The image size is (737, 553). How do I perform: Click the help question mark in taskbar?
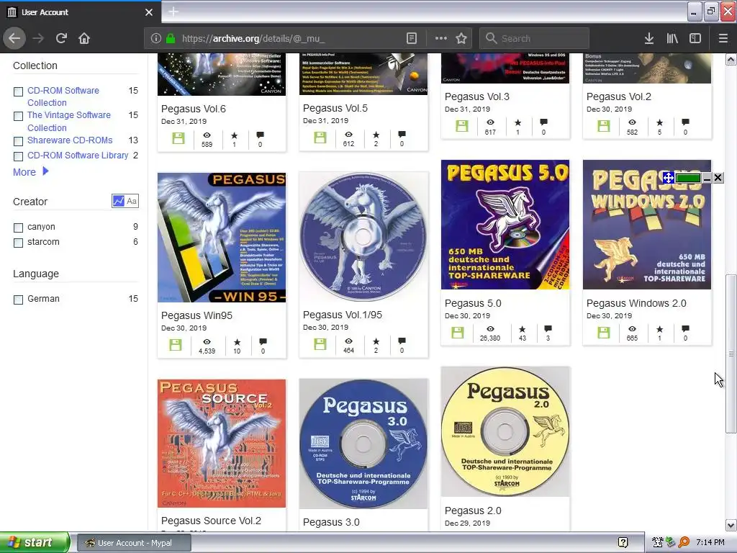click(x=623, y=543)
